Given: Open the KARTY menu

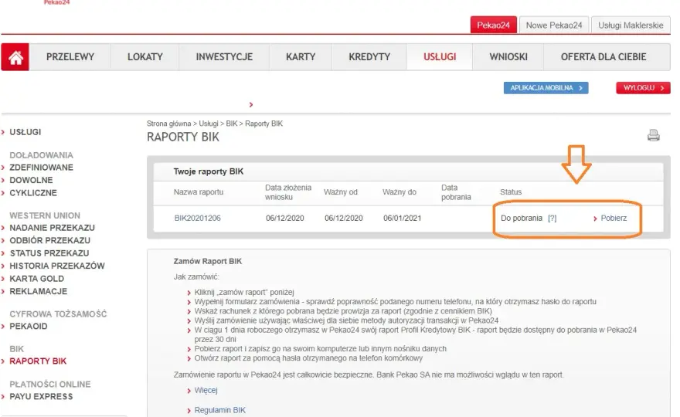Looking at the screenshot, I should (x=301, y=57).
